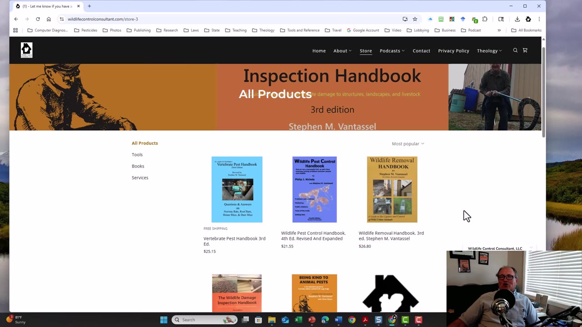The height and width of the screenshot is (327, 582).
Task: Open the All Bookmarks folder
Action: pyautogui.click(x=527, y=30)
